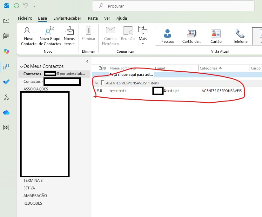
Task: Switch to the Cartão view
Action: click(x=216, y=36)
